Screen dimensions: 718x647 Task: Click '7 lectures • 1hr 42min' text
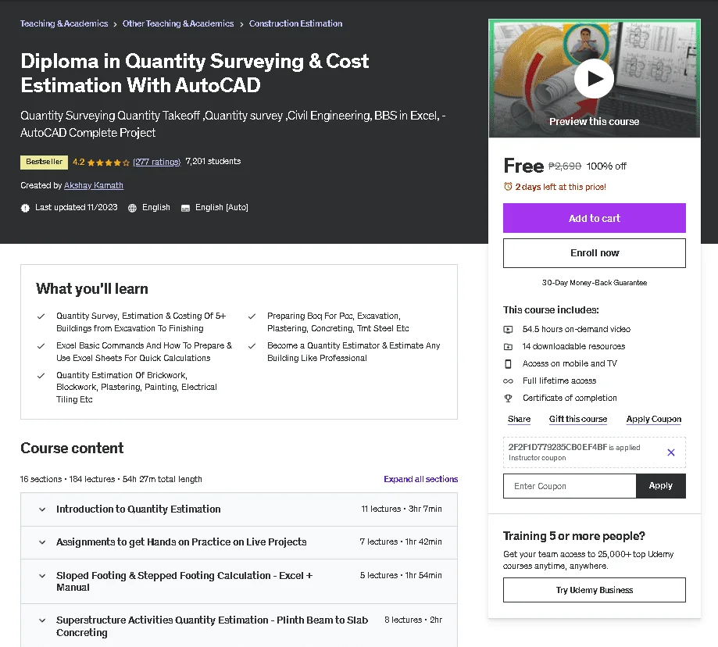(401, 542)
